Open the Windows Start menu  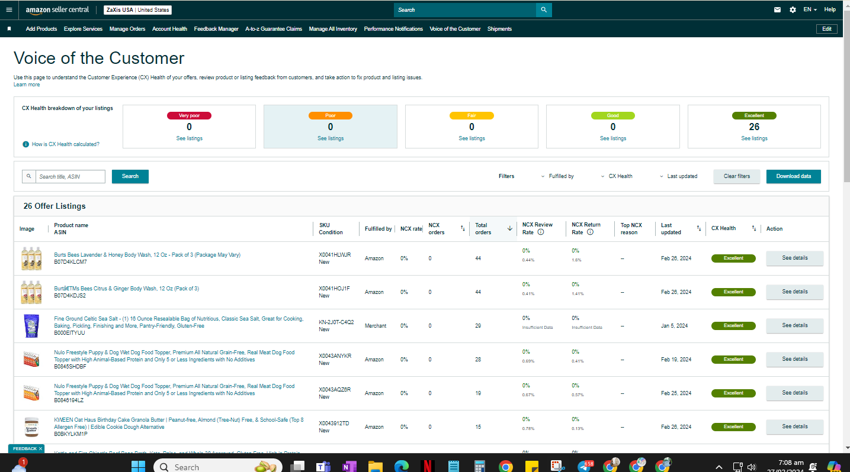(x=138, y=467)
